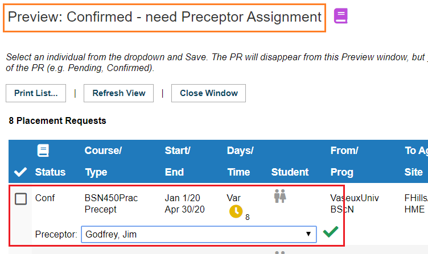This screenshot has width=428, height=254.
Task: Open the Preceptor dropdown showing Godfrey, Jim
Action: tap(199, 234)
